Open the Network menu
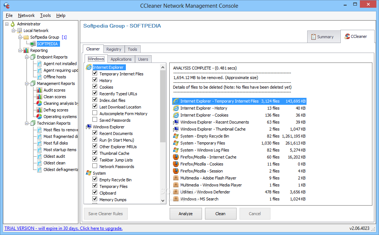This screenshot has height=235, width=379. click(x=26, y=15)
